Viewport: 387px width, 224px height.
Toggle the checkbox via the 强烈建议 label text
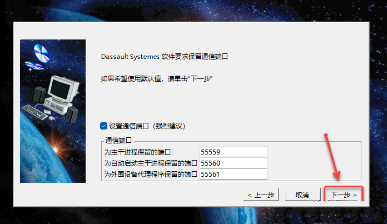coord(169,126)
